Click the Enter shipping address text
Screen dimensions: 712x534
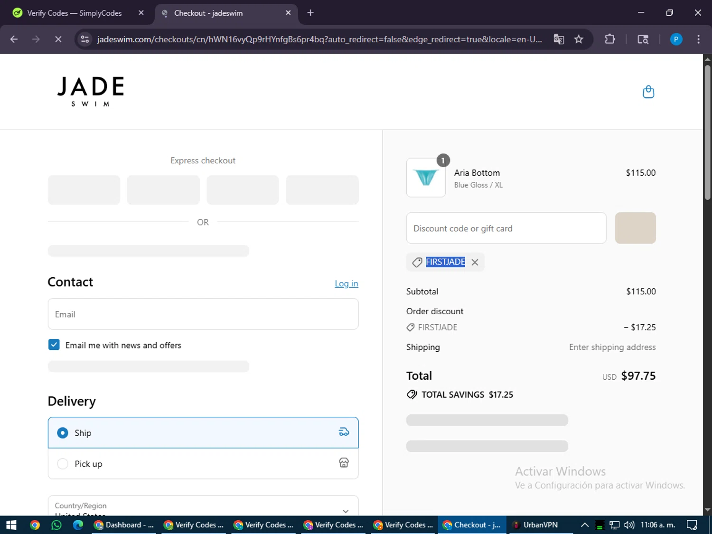point(612,347)
